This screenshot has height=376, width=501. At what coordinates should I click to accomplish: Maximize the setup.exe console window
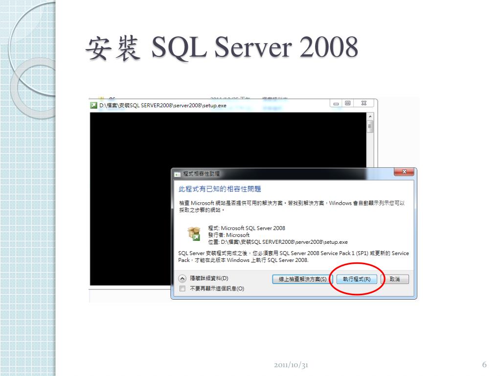[x=348, y=103]
